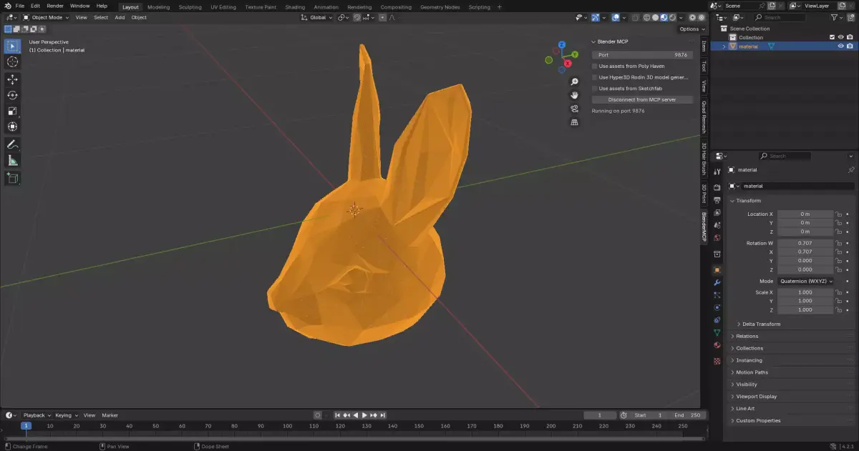
Task: Open the Global transform orientation dropdown
Action: click(317, 17)
